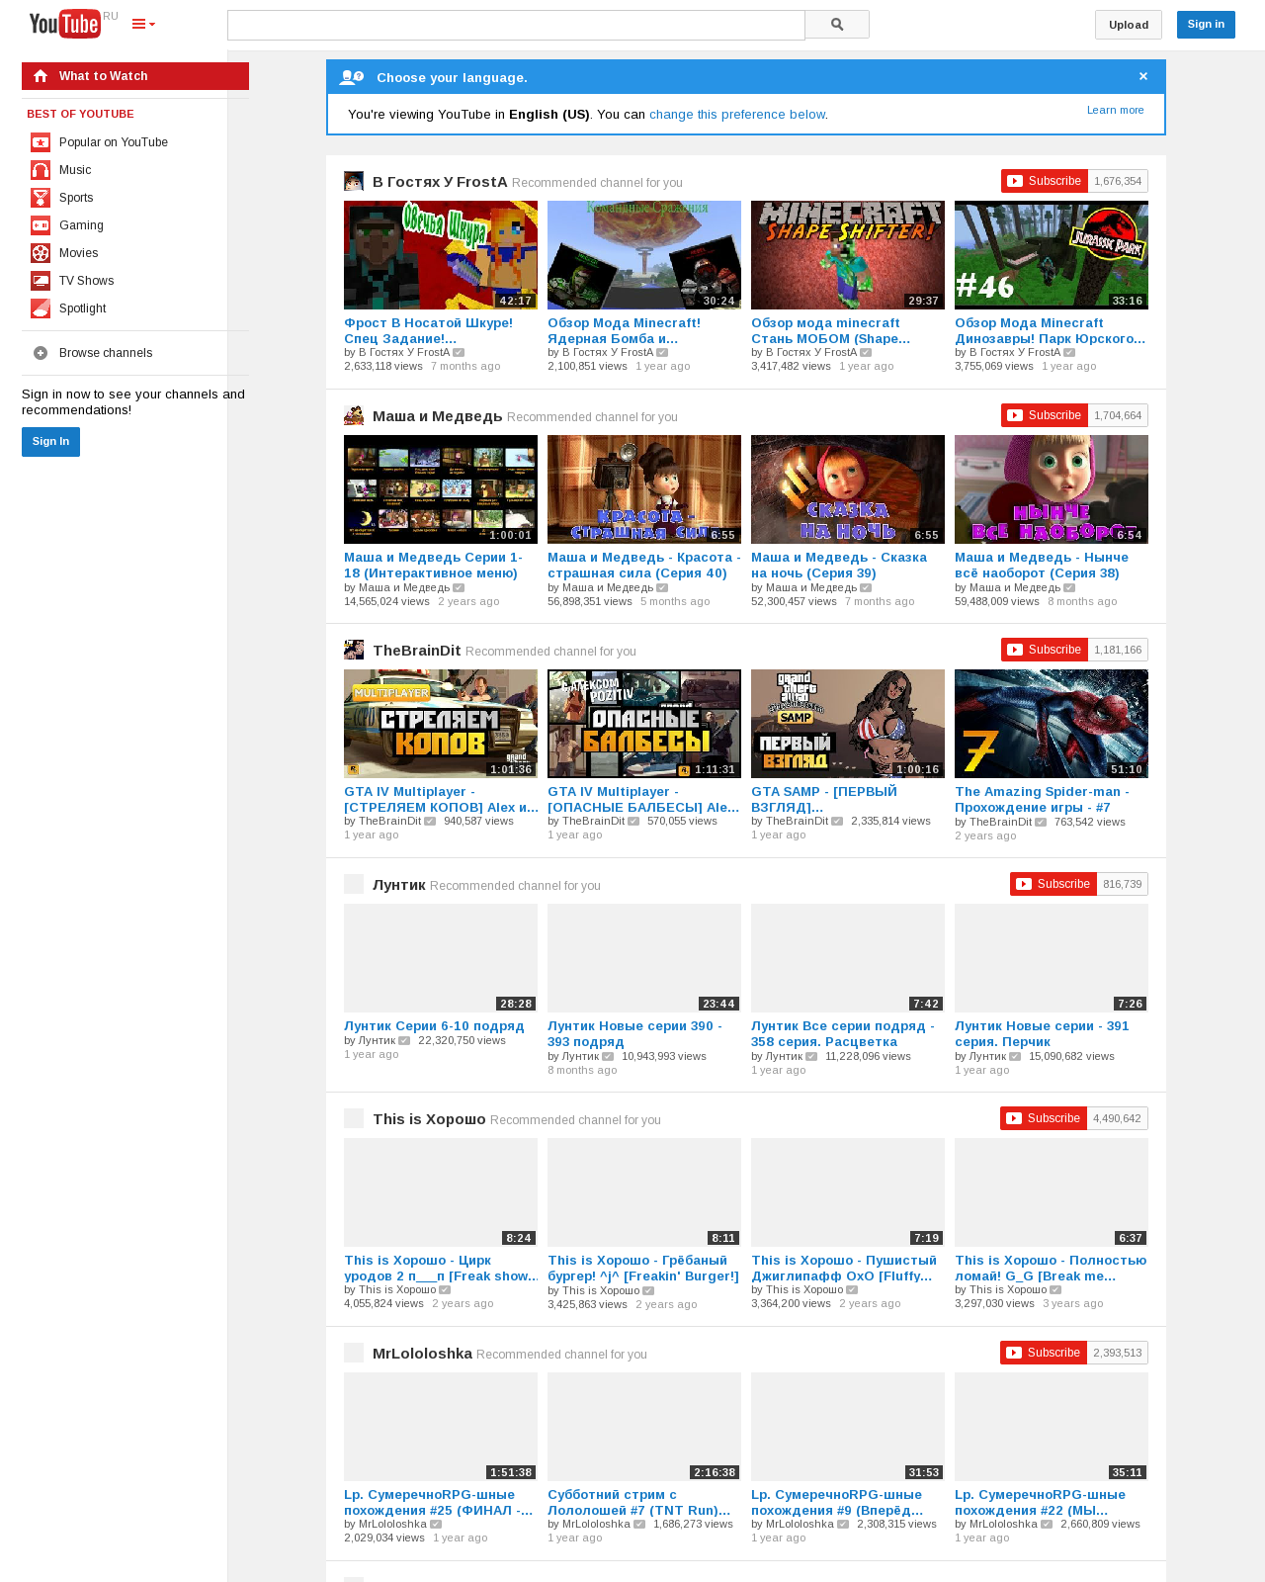1265x1582 pixels.
Task: Subscribe to Маша и Медведь
Action: tap(1045, 415)
